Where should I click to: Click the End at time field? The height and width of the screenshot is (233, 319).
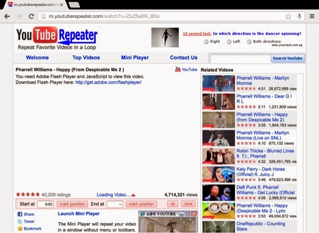tap(115, 204)
